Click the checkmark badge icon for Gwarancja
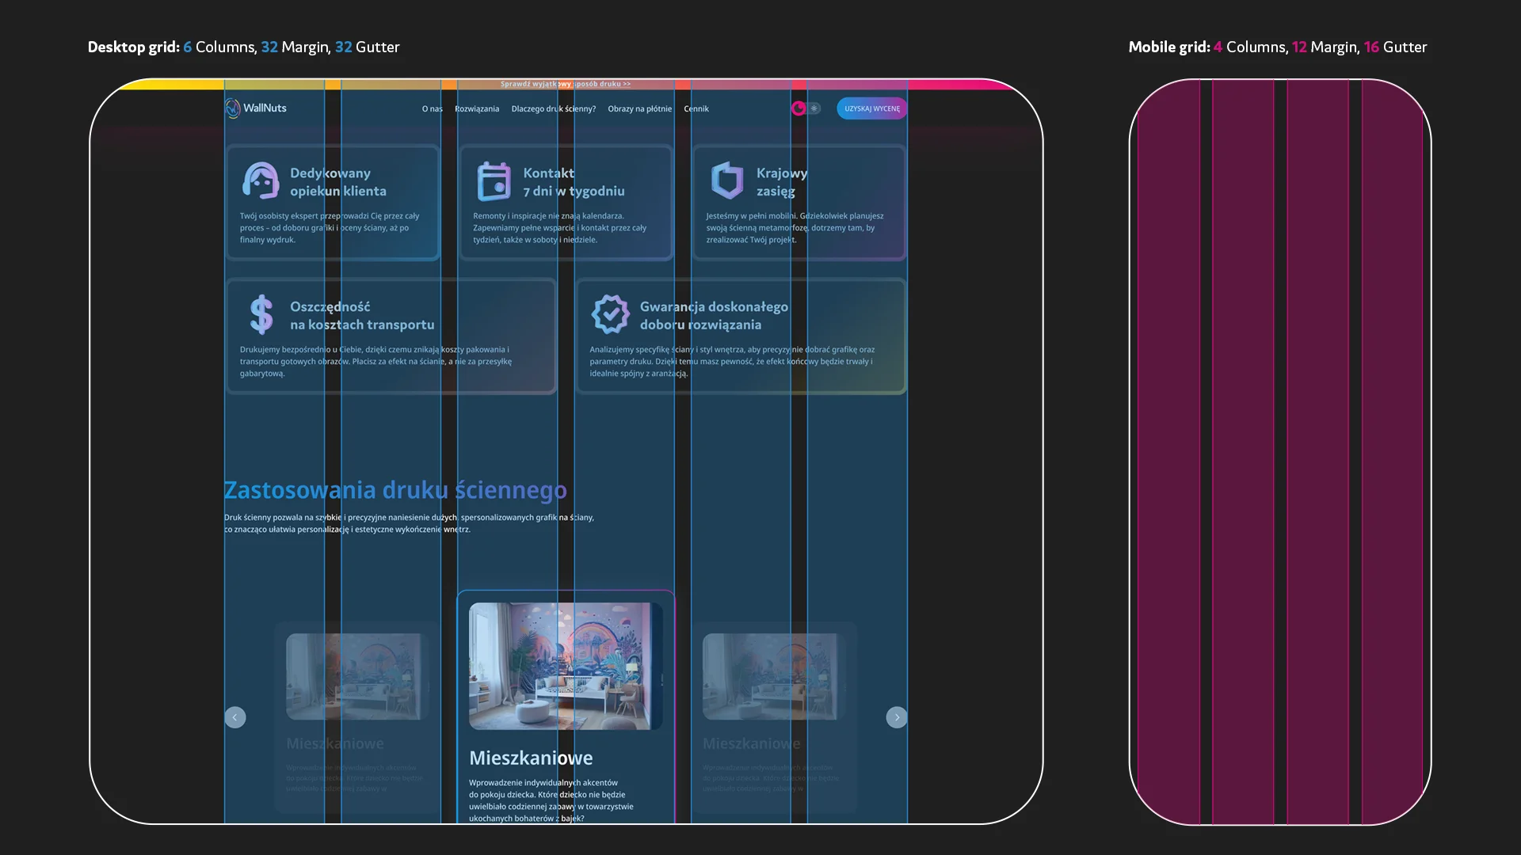Image resolution: width=1521 pixels, height=855 pixels. click(610, 315)
